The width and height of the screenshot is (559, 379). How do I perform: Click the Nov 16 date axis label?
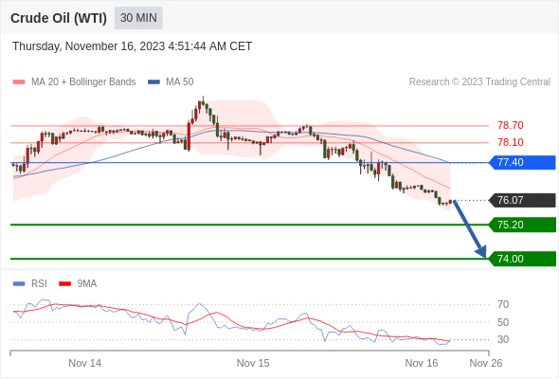coord(422,363)
